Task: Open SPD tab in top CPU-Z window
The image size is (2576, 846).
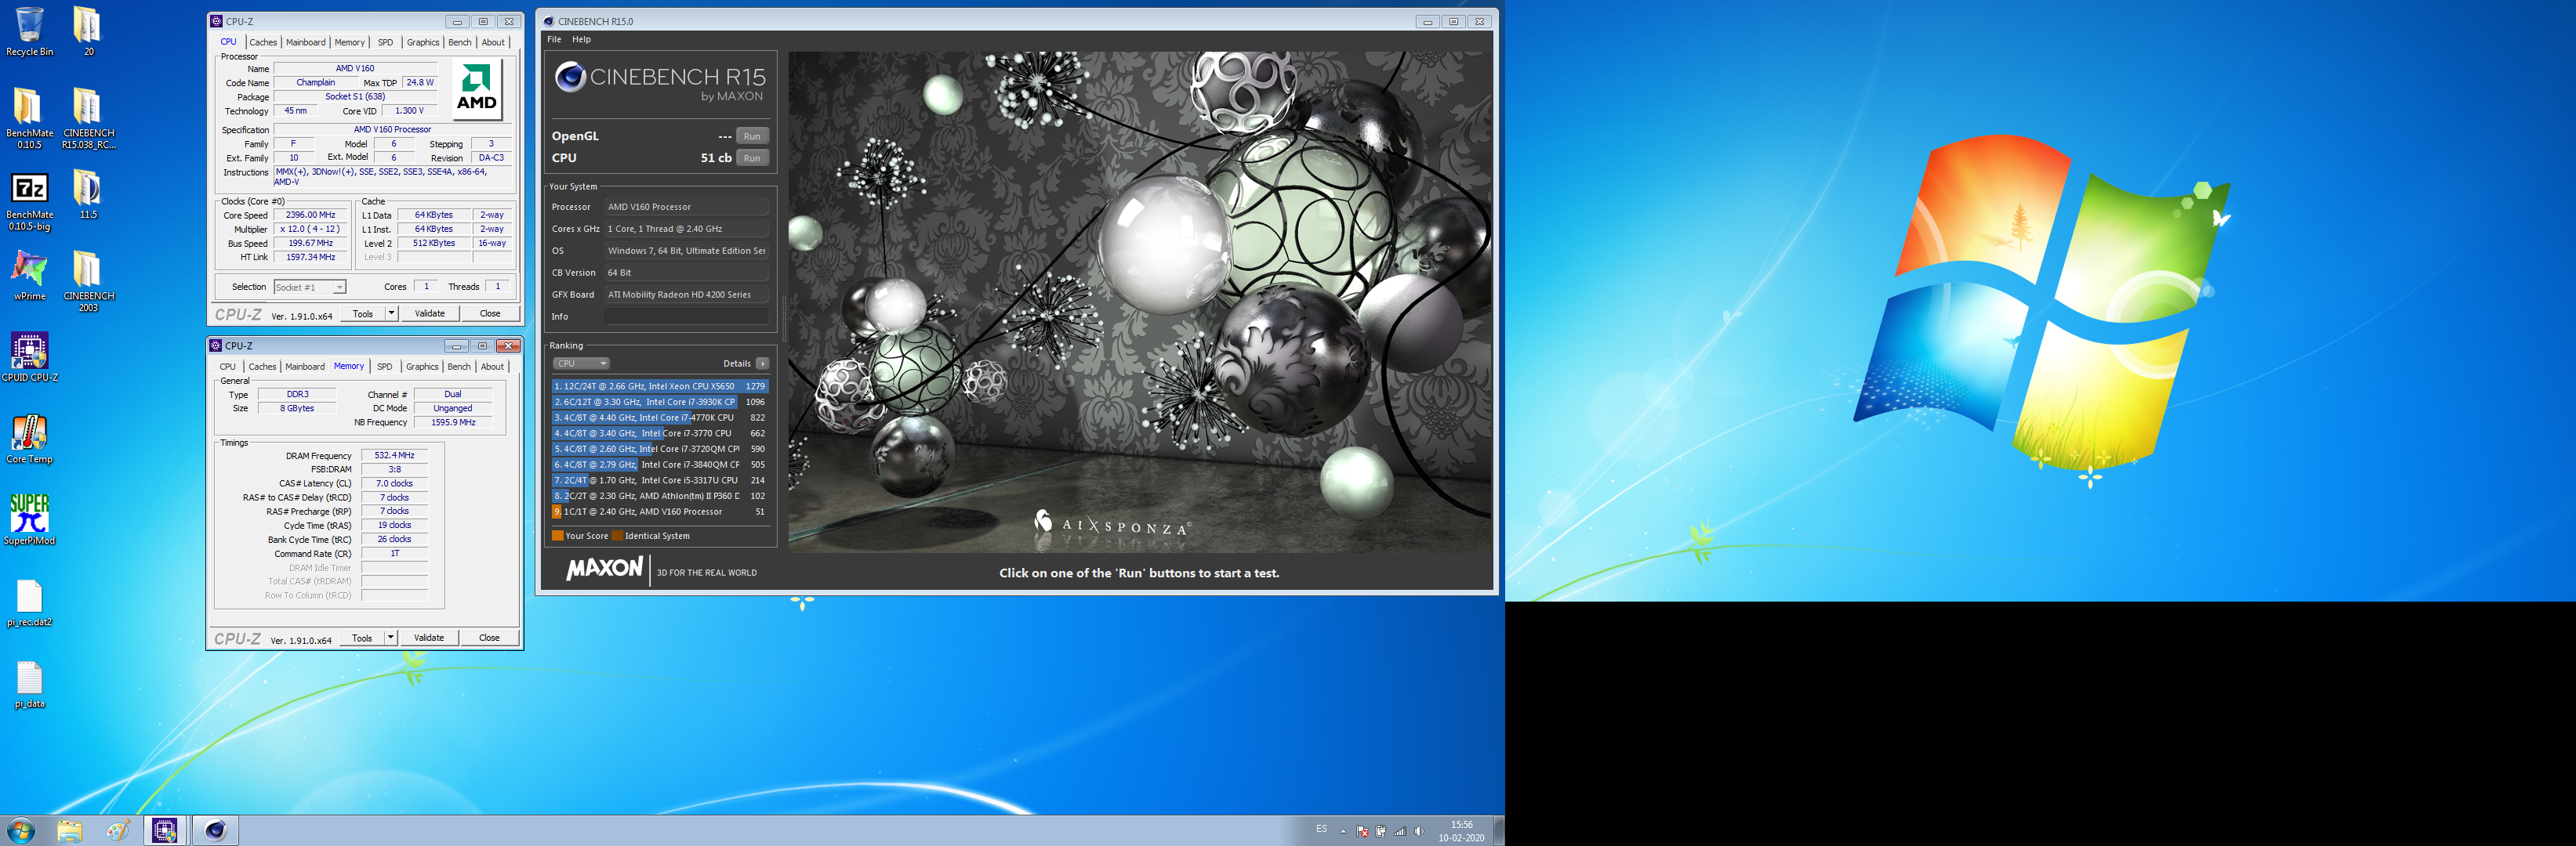Action: pyautogui.click(x=385, y=42)
